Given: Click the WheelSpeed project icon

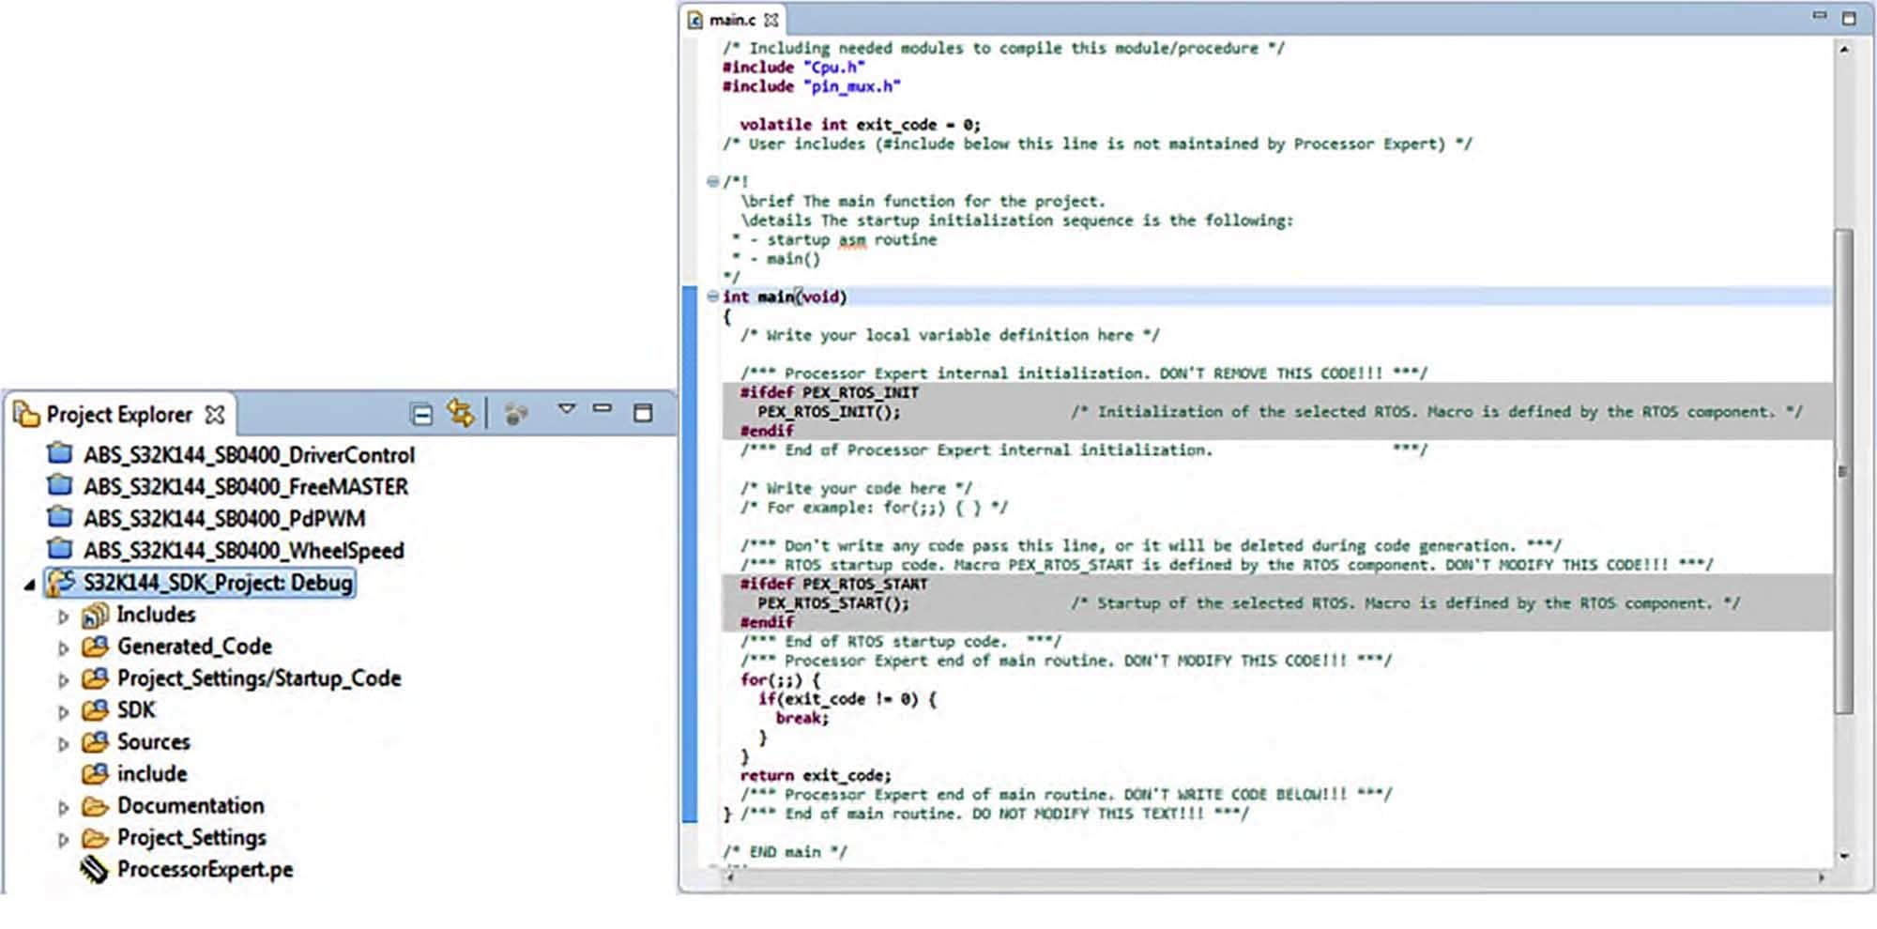Looking at the screenshot, I should 60,550.
